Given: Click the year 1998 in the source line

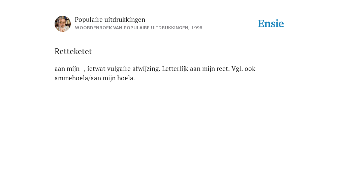Looking at the screenshot, I should pos(197,28).
